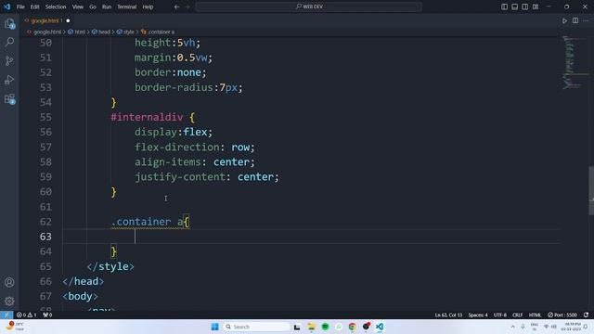
Task: Change encoding via UTF-8
Action: pyautogui.click(x=500, y=315)
